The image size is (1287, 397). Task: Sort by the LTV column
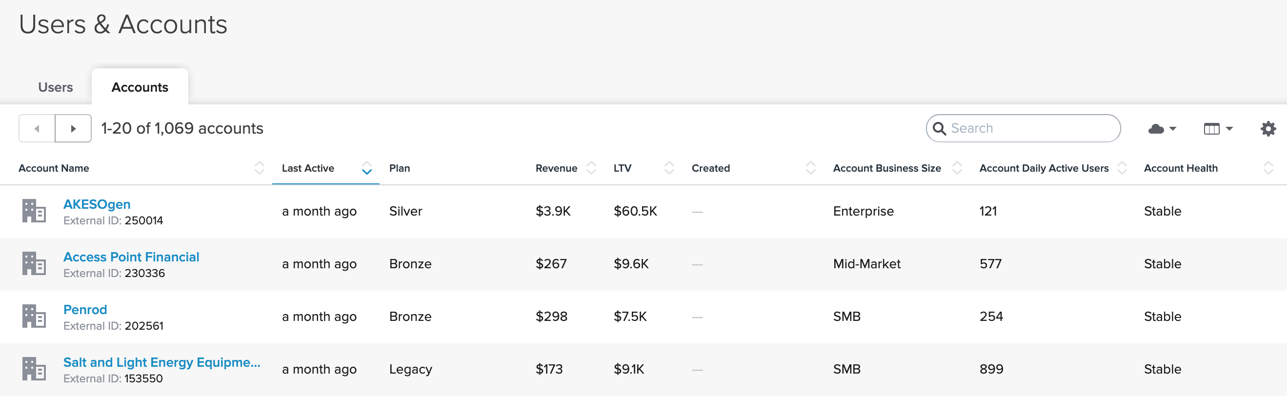669,168
